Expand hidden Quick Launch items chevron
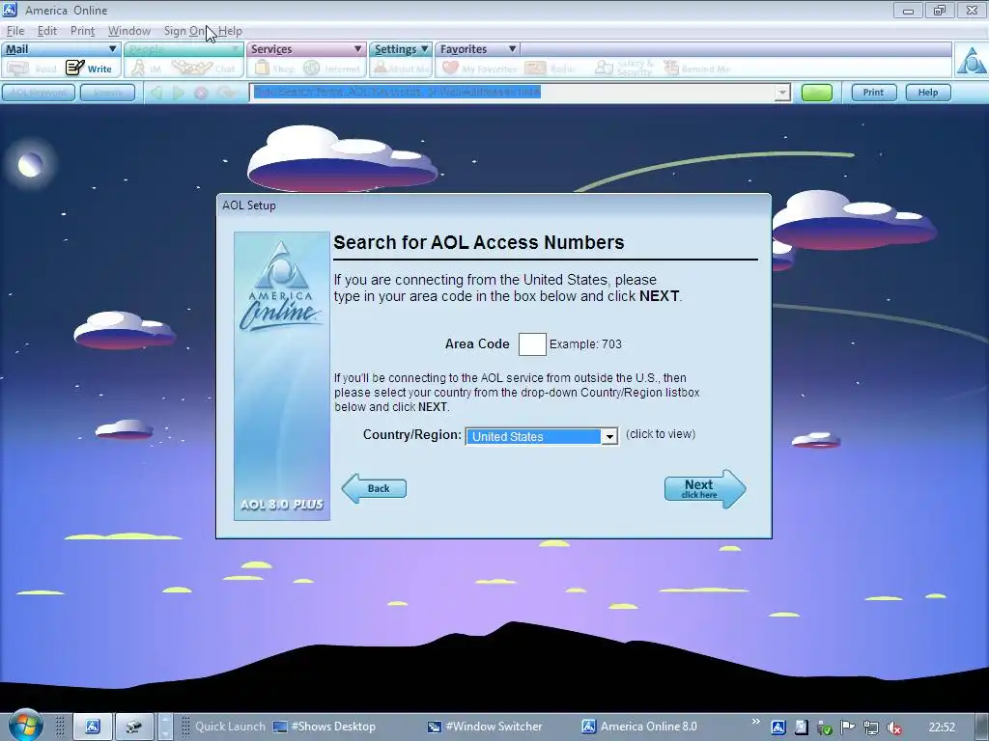 coord(755,722)
